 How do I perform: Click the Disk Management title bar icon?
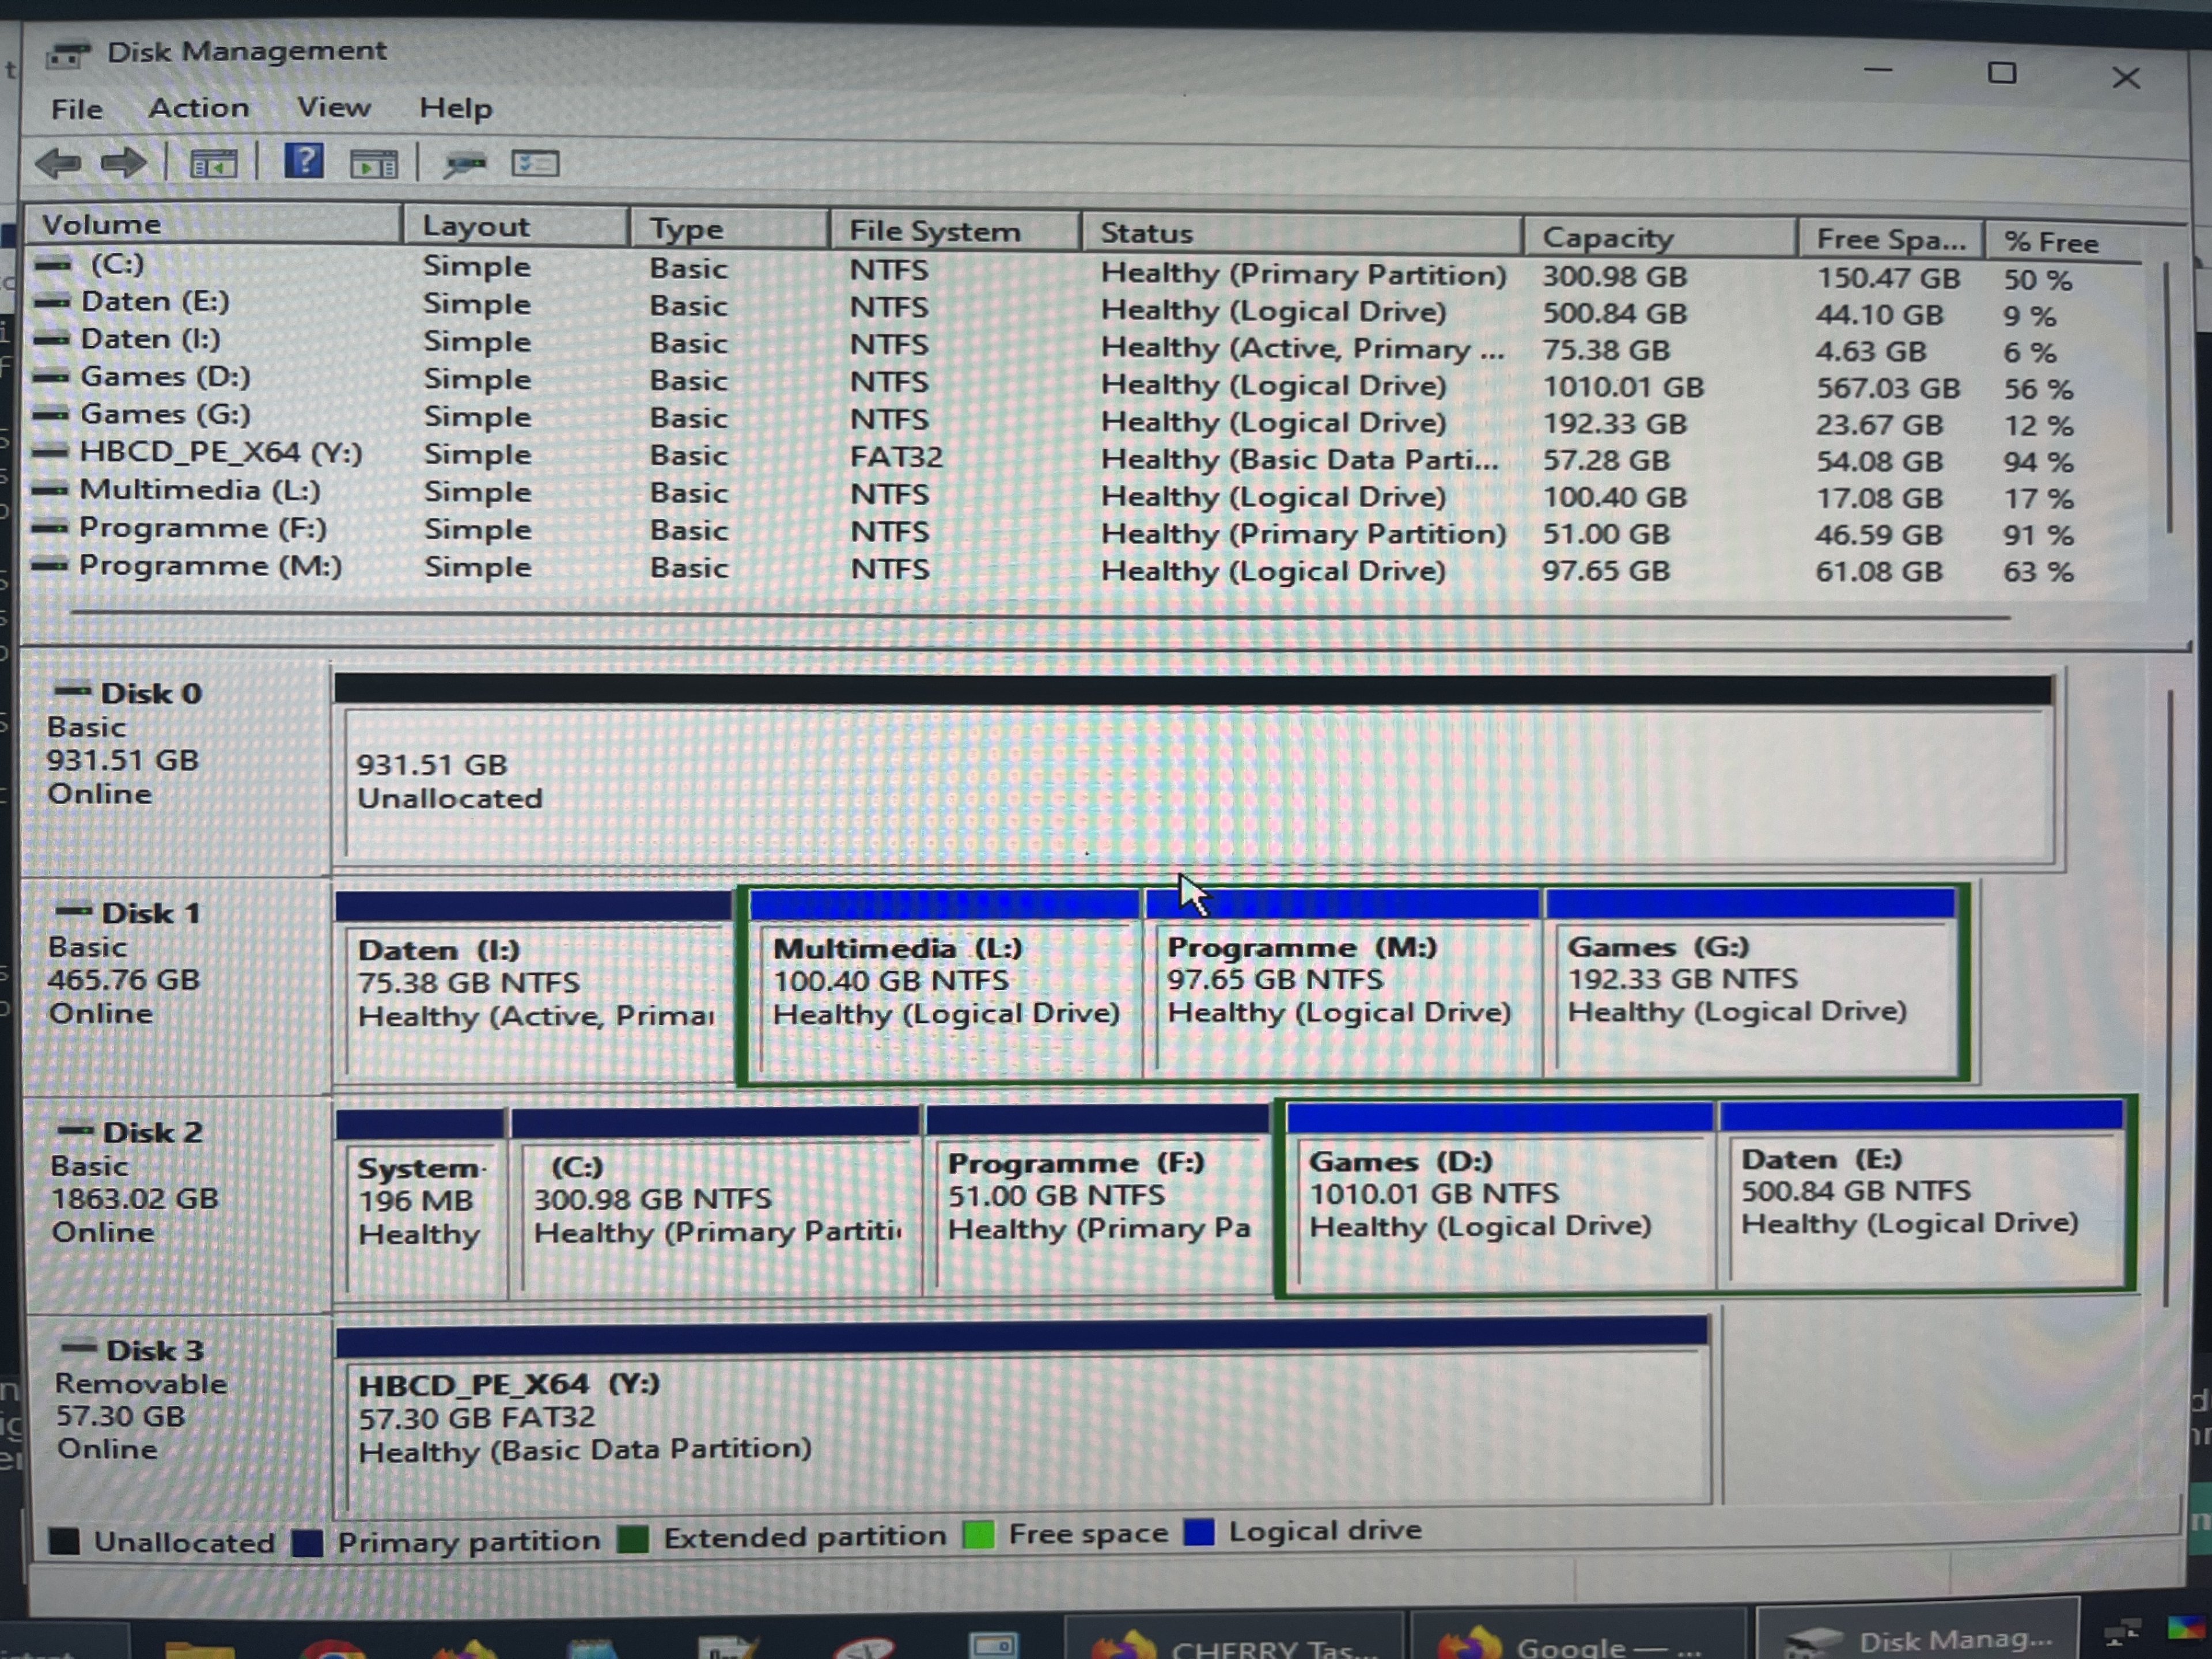68,53
